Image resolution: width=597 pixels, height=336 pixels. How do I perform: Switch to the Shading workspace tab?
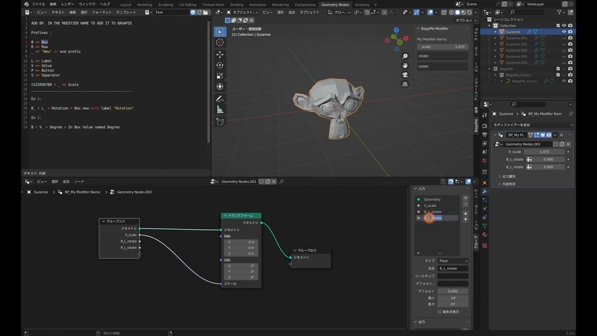click(x=236, y=5)
